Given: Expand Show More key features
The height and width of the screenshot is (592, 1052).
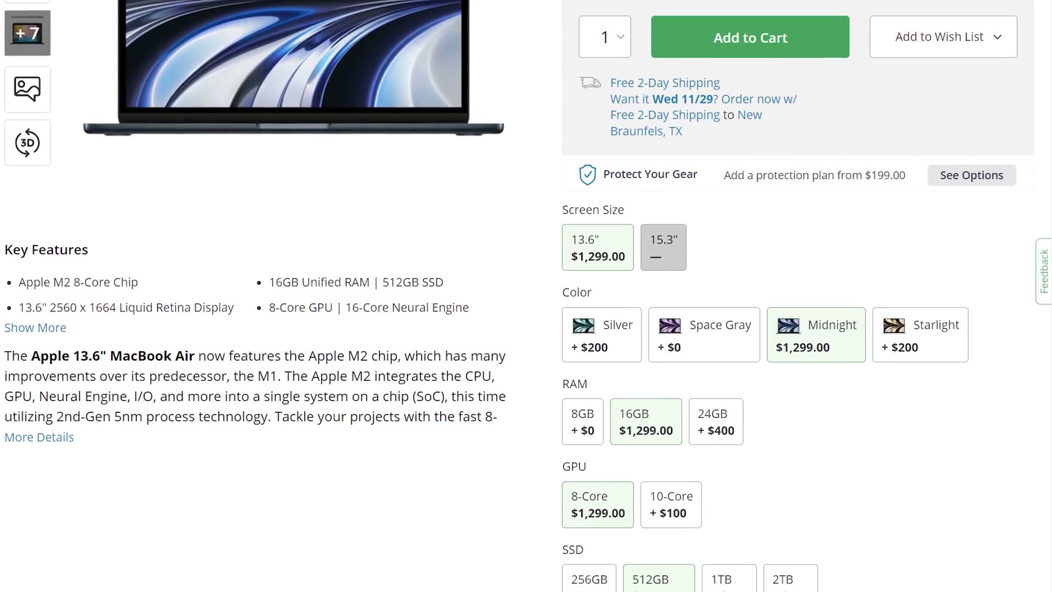Looking at the screenshot, I should 35,328.
